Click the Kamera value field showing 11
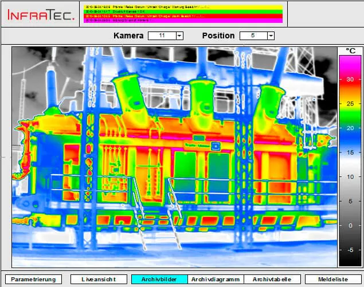The image size is (364, 287). pyautogui.click(x=162, y=36)
